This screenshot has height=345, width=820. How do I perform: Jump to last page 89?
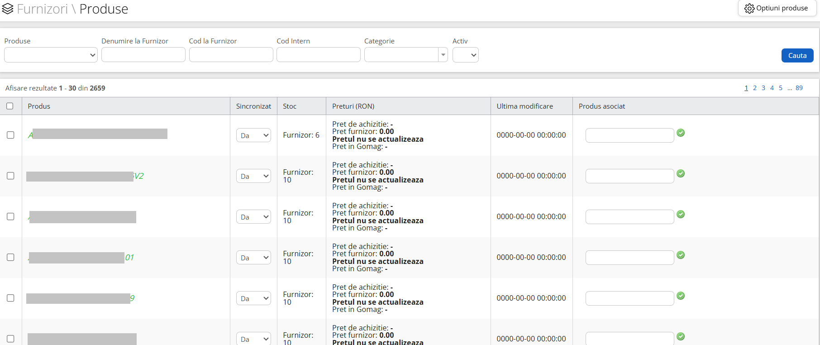pyautogui.click(x=799, y=88)
